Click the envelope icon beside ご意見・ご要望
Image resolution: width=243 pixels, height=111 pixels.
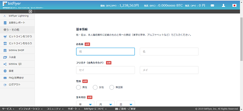point(117,109)
